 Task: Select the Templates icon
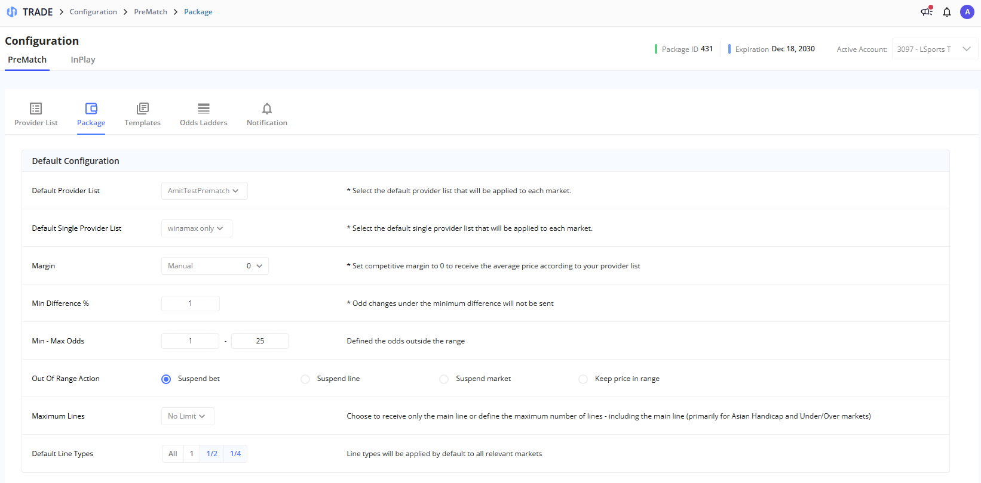[142, 109]
